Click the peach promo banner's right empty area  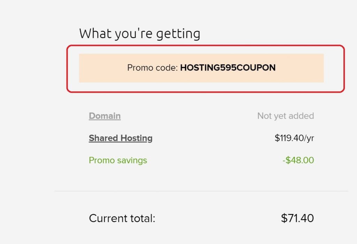click(300, 68)
